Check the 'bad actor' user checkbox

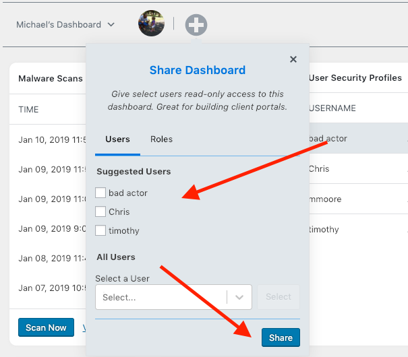[100, 193]
